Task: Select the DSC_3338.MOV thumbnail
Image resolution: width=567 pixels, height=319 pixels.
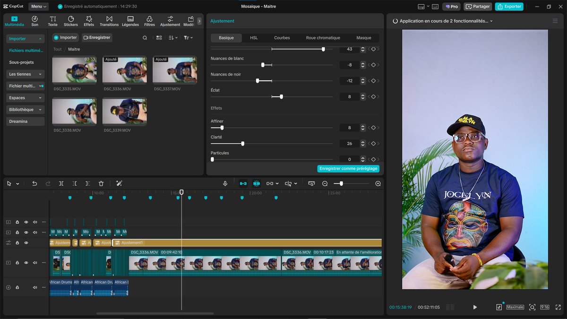Action: [x=75, y=112]
